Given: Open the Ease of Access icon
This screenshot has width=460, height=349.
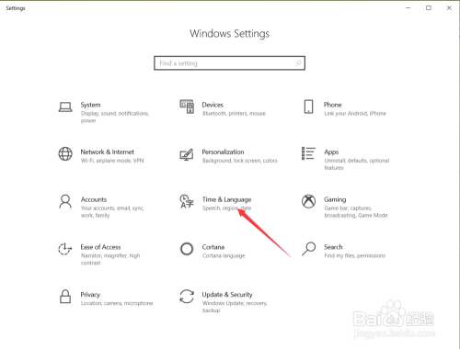Looking at the screenshot, I should click(x=64, y=249).
